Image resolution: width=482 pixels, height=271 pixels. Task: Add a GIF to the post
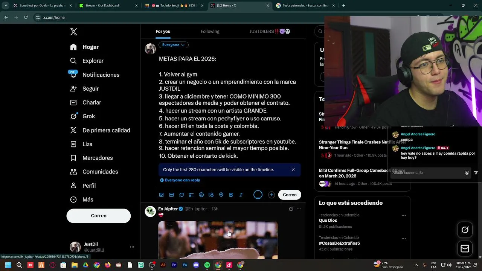pos(171,195)
